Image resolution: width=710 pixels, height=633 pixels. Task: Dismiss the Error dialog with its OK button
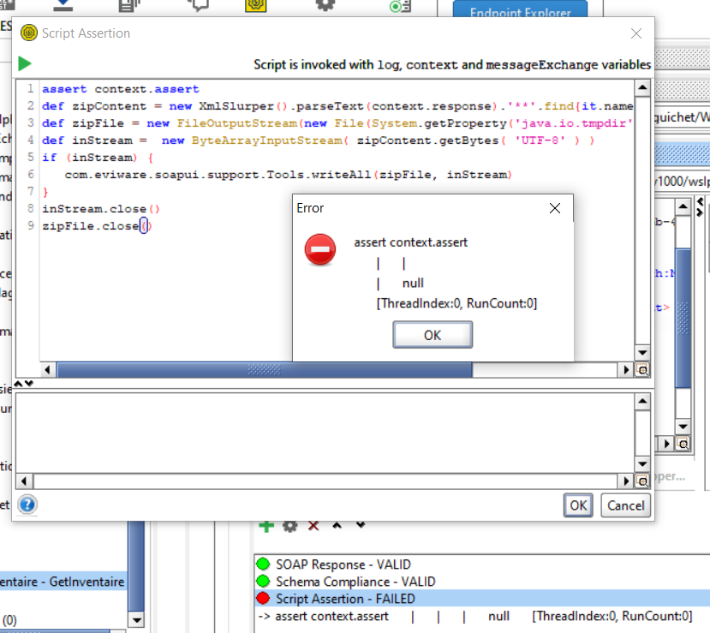tap(432, 335)
